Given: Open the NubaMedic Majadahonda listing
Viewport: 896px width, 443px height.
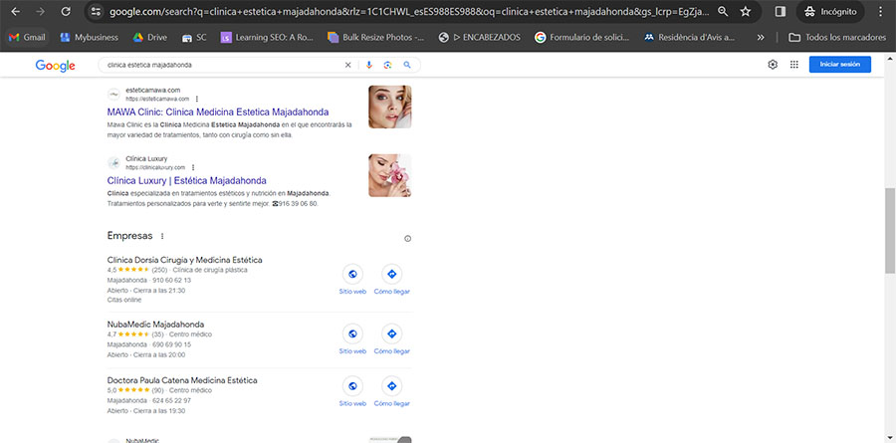Looking at the screenshot, I should (x=155, y=325).
